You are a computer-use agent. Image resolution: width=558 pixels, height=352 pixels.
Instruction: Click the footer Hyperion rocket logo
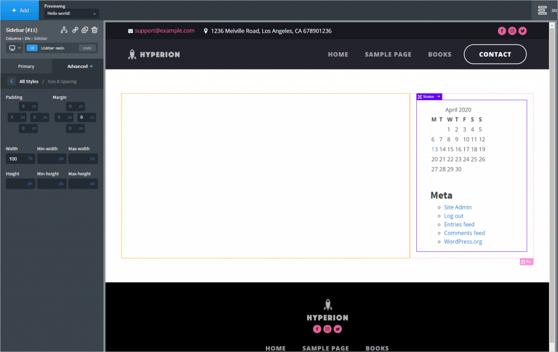click(x=327, y=310)
